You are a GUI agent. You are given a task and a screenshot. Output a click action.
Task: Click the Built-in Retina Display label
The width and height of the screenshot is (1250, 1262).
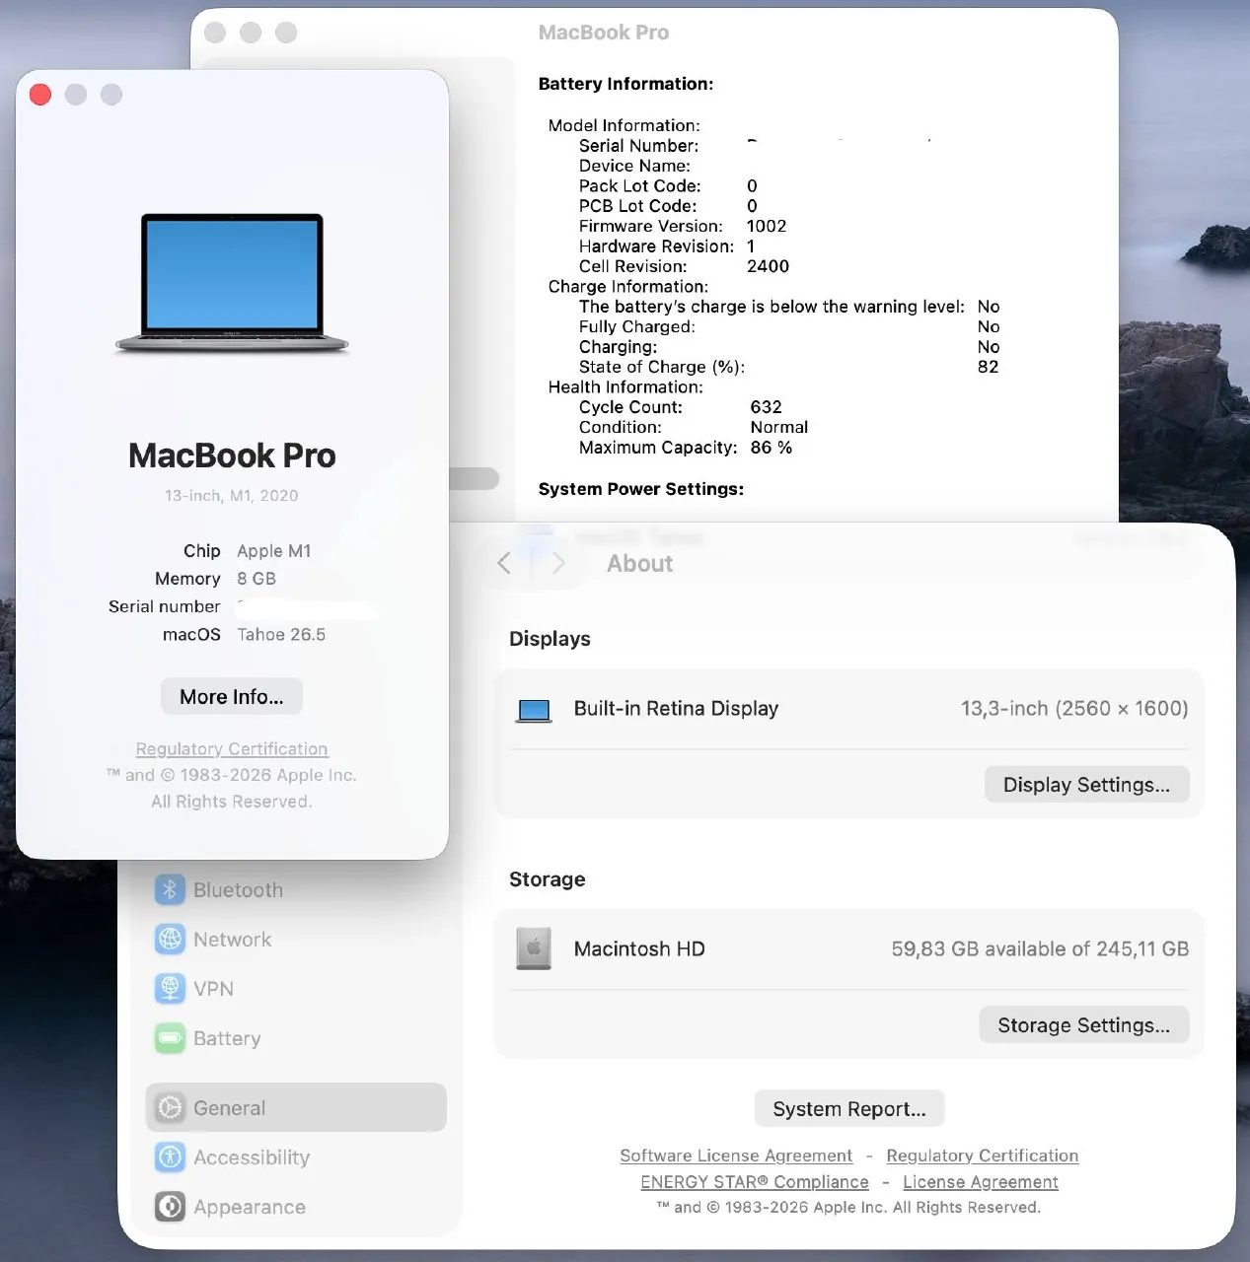point(677,709)
